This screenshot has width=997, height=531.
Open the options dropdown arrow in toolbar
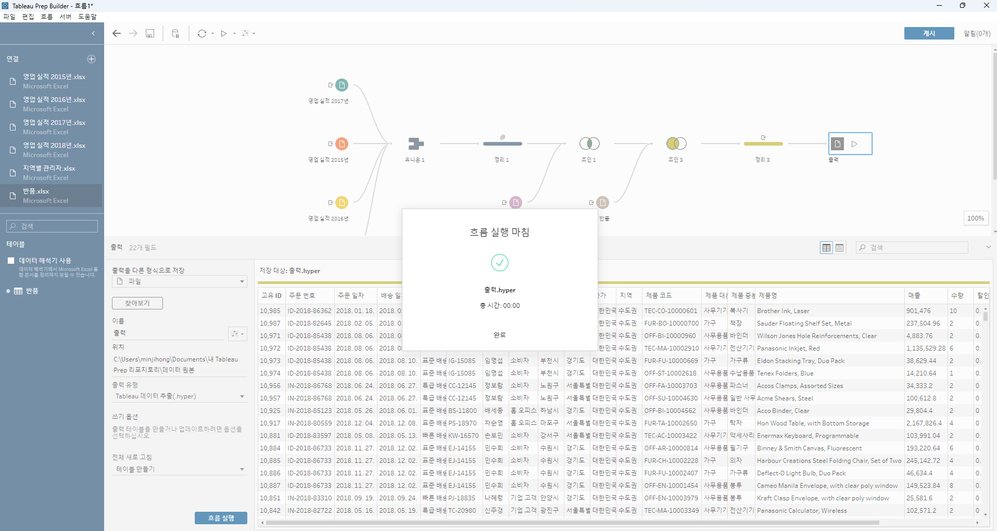click(x=254, y=33)
